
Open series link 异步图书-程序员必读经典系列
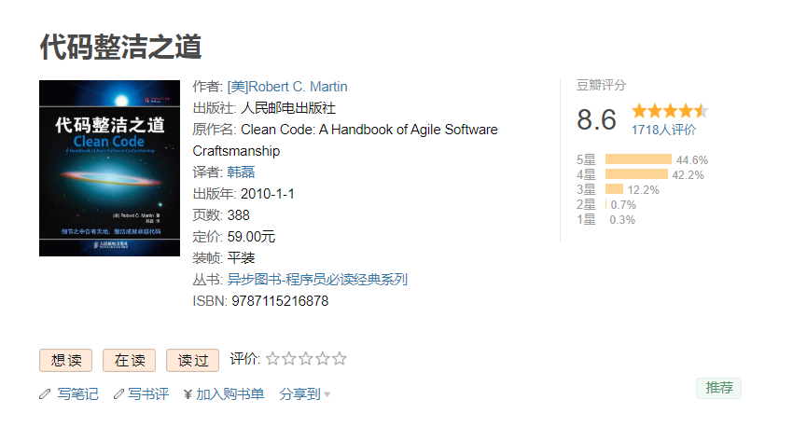pos(317,280)
